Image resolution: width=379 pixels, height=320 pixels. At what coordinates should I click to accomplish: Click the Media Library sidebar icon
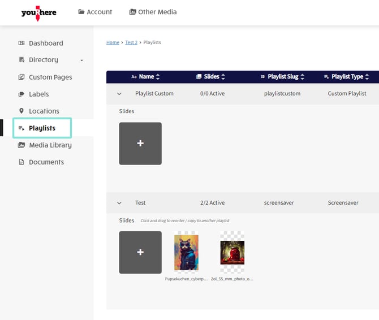(21, 145)
